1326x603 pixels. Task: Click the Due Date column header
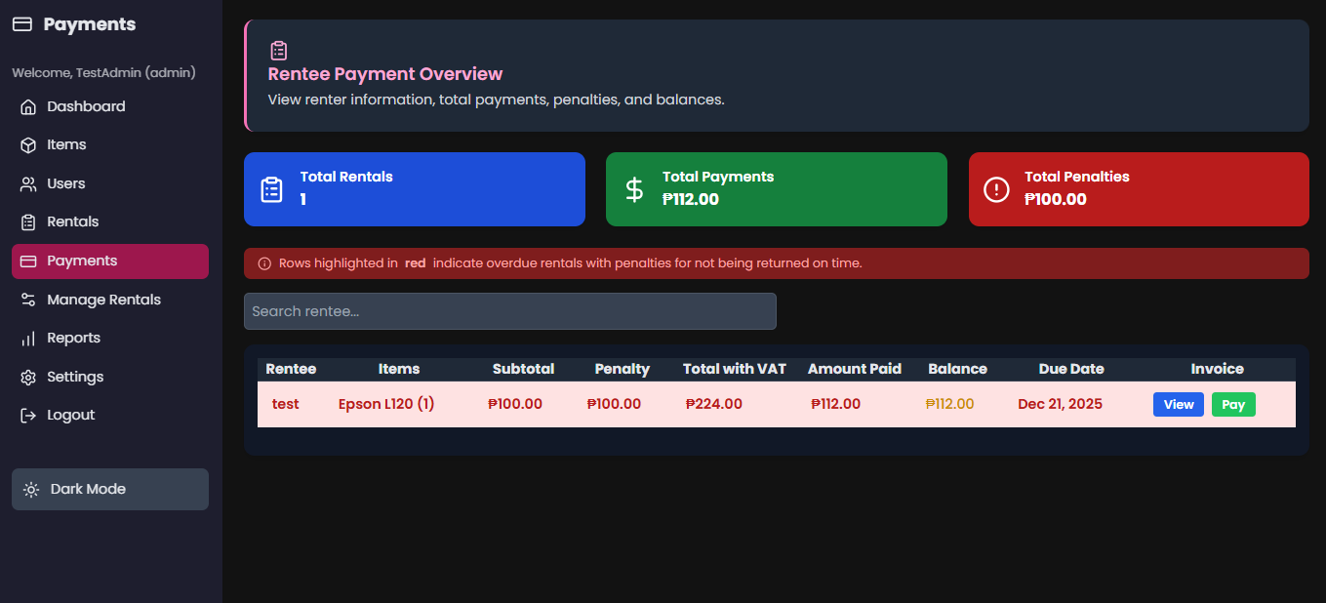[x=1070, y=369]
